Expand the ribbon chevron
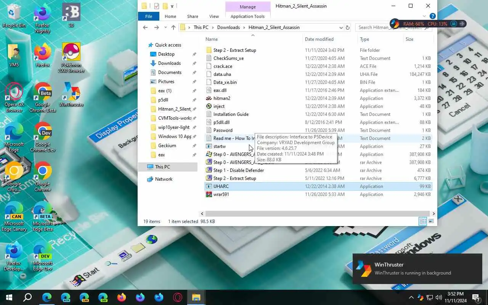 click(424, 16)
